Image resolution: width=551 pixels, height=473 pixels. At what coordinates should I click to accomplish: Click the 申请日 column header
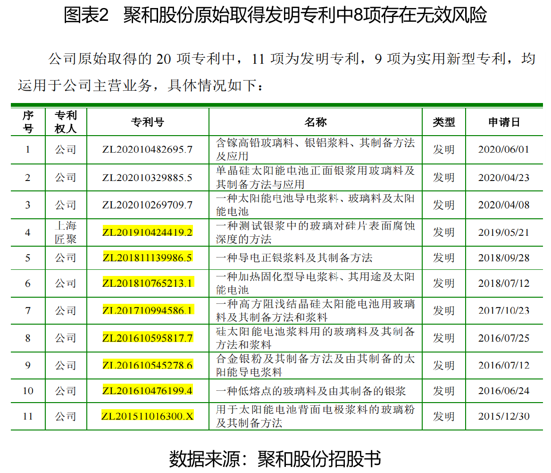click(x=503, y=122)
